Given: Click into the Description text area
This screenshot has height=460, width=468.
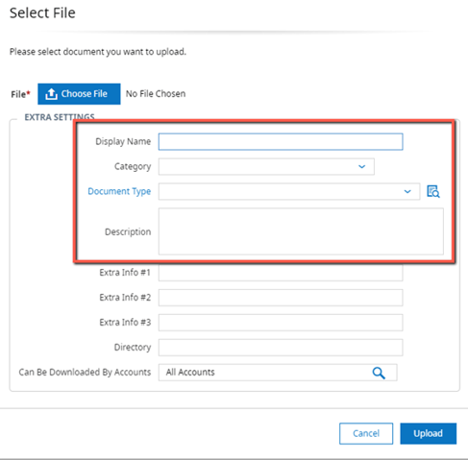Looking at the screenshot, I should [301, 231].
